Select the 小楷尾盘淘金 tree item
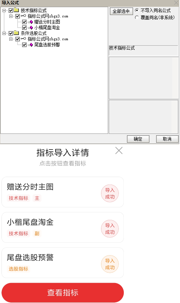Viewport: 180px width, 303px height. coord(47,27)
